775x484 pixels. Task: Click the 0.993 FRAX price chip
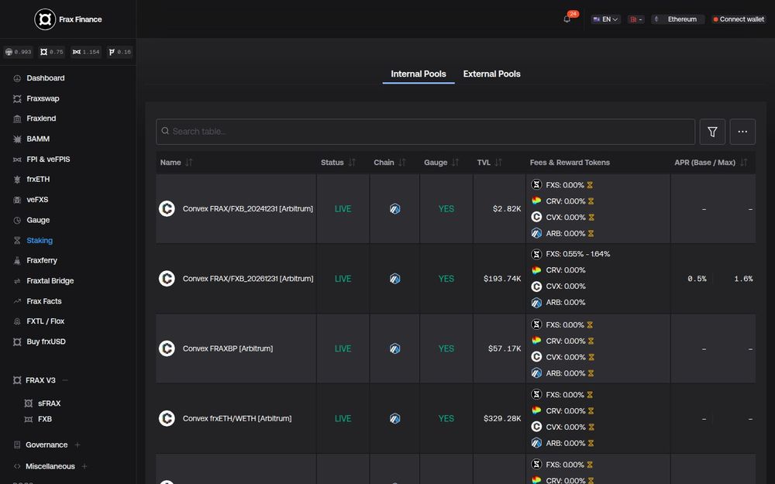click(19, 52)
